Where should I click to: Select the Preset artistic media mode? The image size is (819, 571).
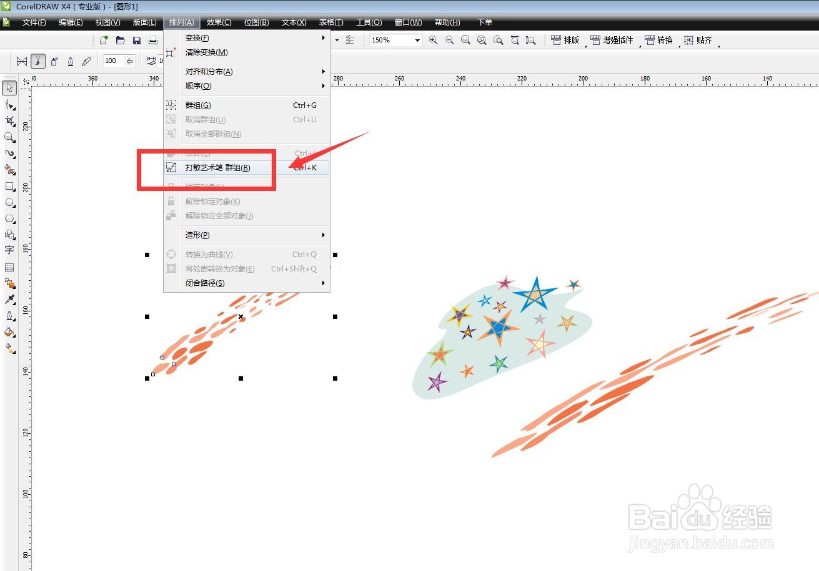[x=22, y=61]
